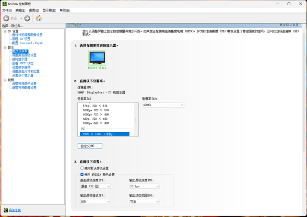Click the system information icon at bottom left
Screen dimensions: 307x217
(6, 210)
